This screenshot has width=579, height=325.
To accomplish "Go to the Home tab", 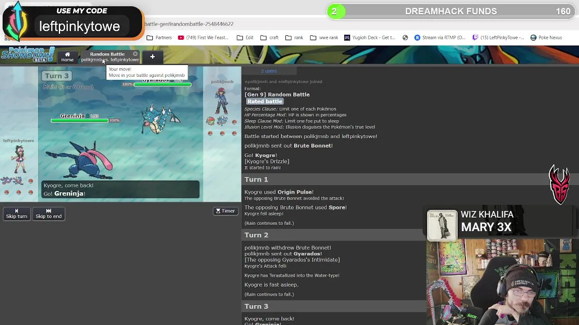I will (67, 57).
